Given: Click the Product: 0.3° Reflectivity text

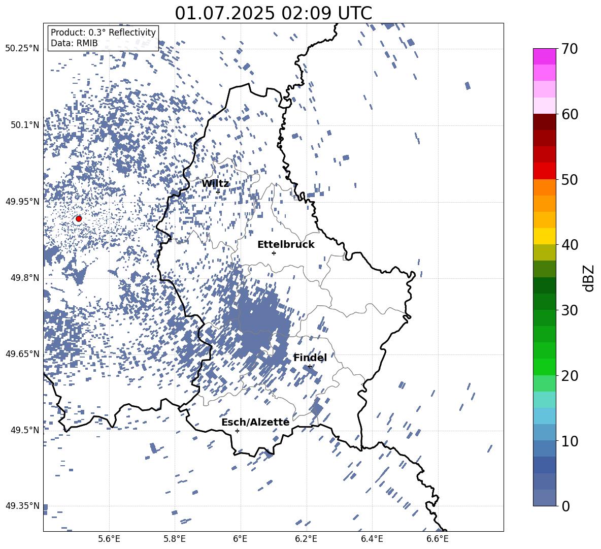Looking at the screenshot, I should coord(103,33).
